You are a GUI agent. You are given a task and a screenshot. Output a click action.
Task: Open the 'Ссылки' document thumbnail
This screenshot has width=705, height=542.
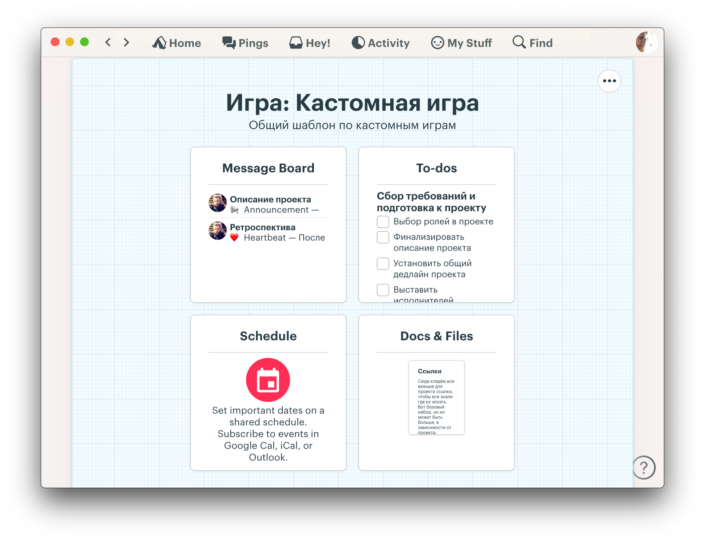pyautogui.click(x=436, y=398)
